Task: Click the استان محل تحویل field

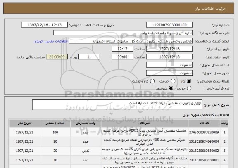Action: coord(169,65)
